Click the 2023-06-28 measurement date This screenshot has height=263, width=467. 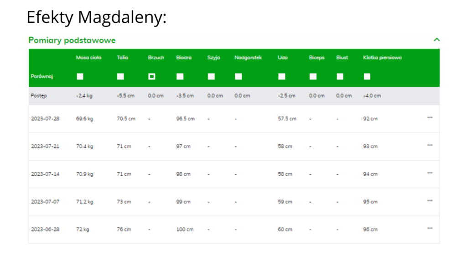tap(45, 229)
